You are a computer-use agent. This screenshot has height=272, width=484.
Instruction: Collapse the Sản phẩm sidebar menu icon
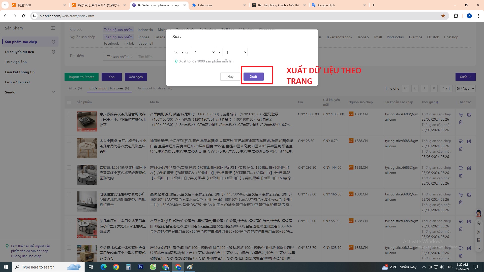tap(53, 28)
